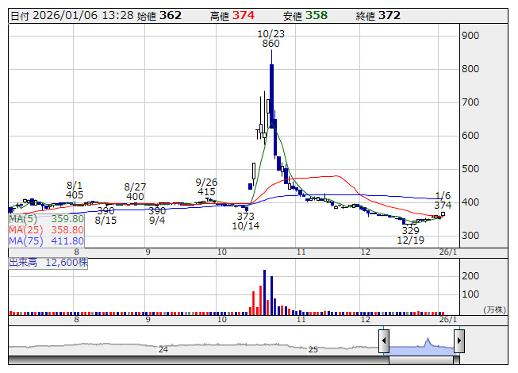Screen dimensions: 518x373
Task: Click the right range handle on navigator
Action: [459, 342]
